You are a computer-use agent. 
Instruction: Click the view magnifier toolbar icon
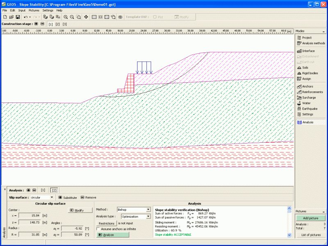[113, 17]
